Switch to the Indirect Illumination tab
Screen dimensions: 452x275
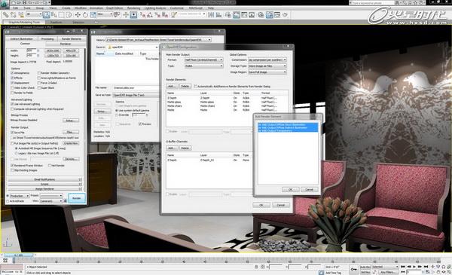[21, 39]
